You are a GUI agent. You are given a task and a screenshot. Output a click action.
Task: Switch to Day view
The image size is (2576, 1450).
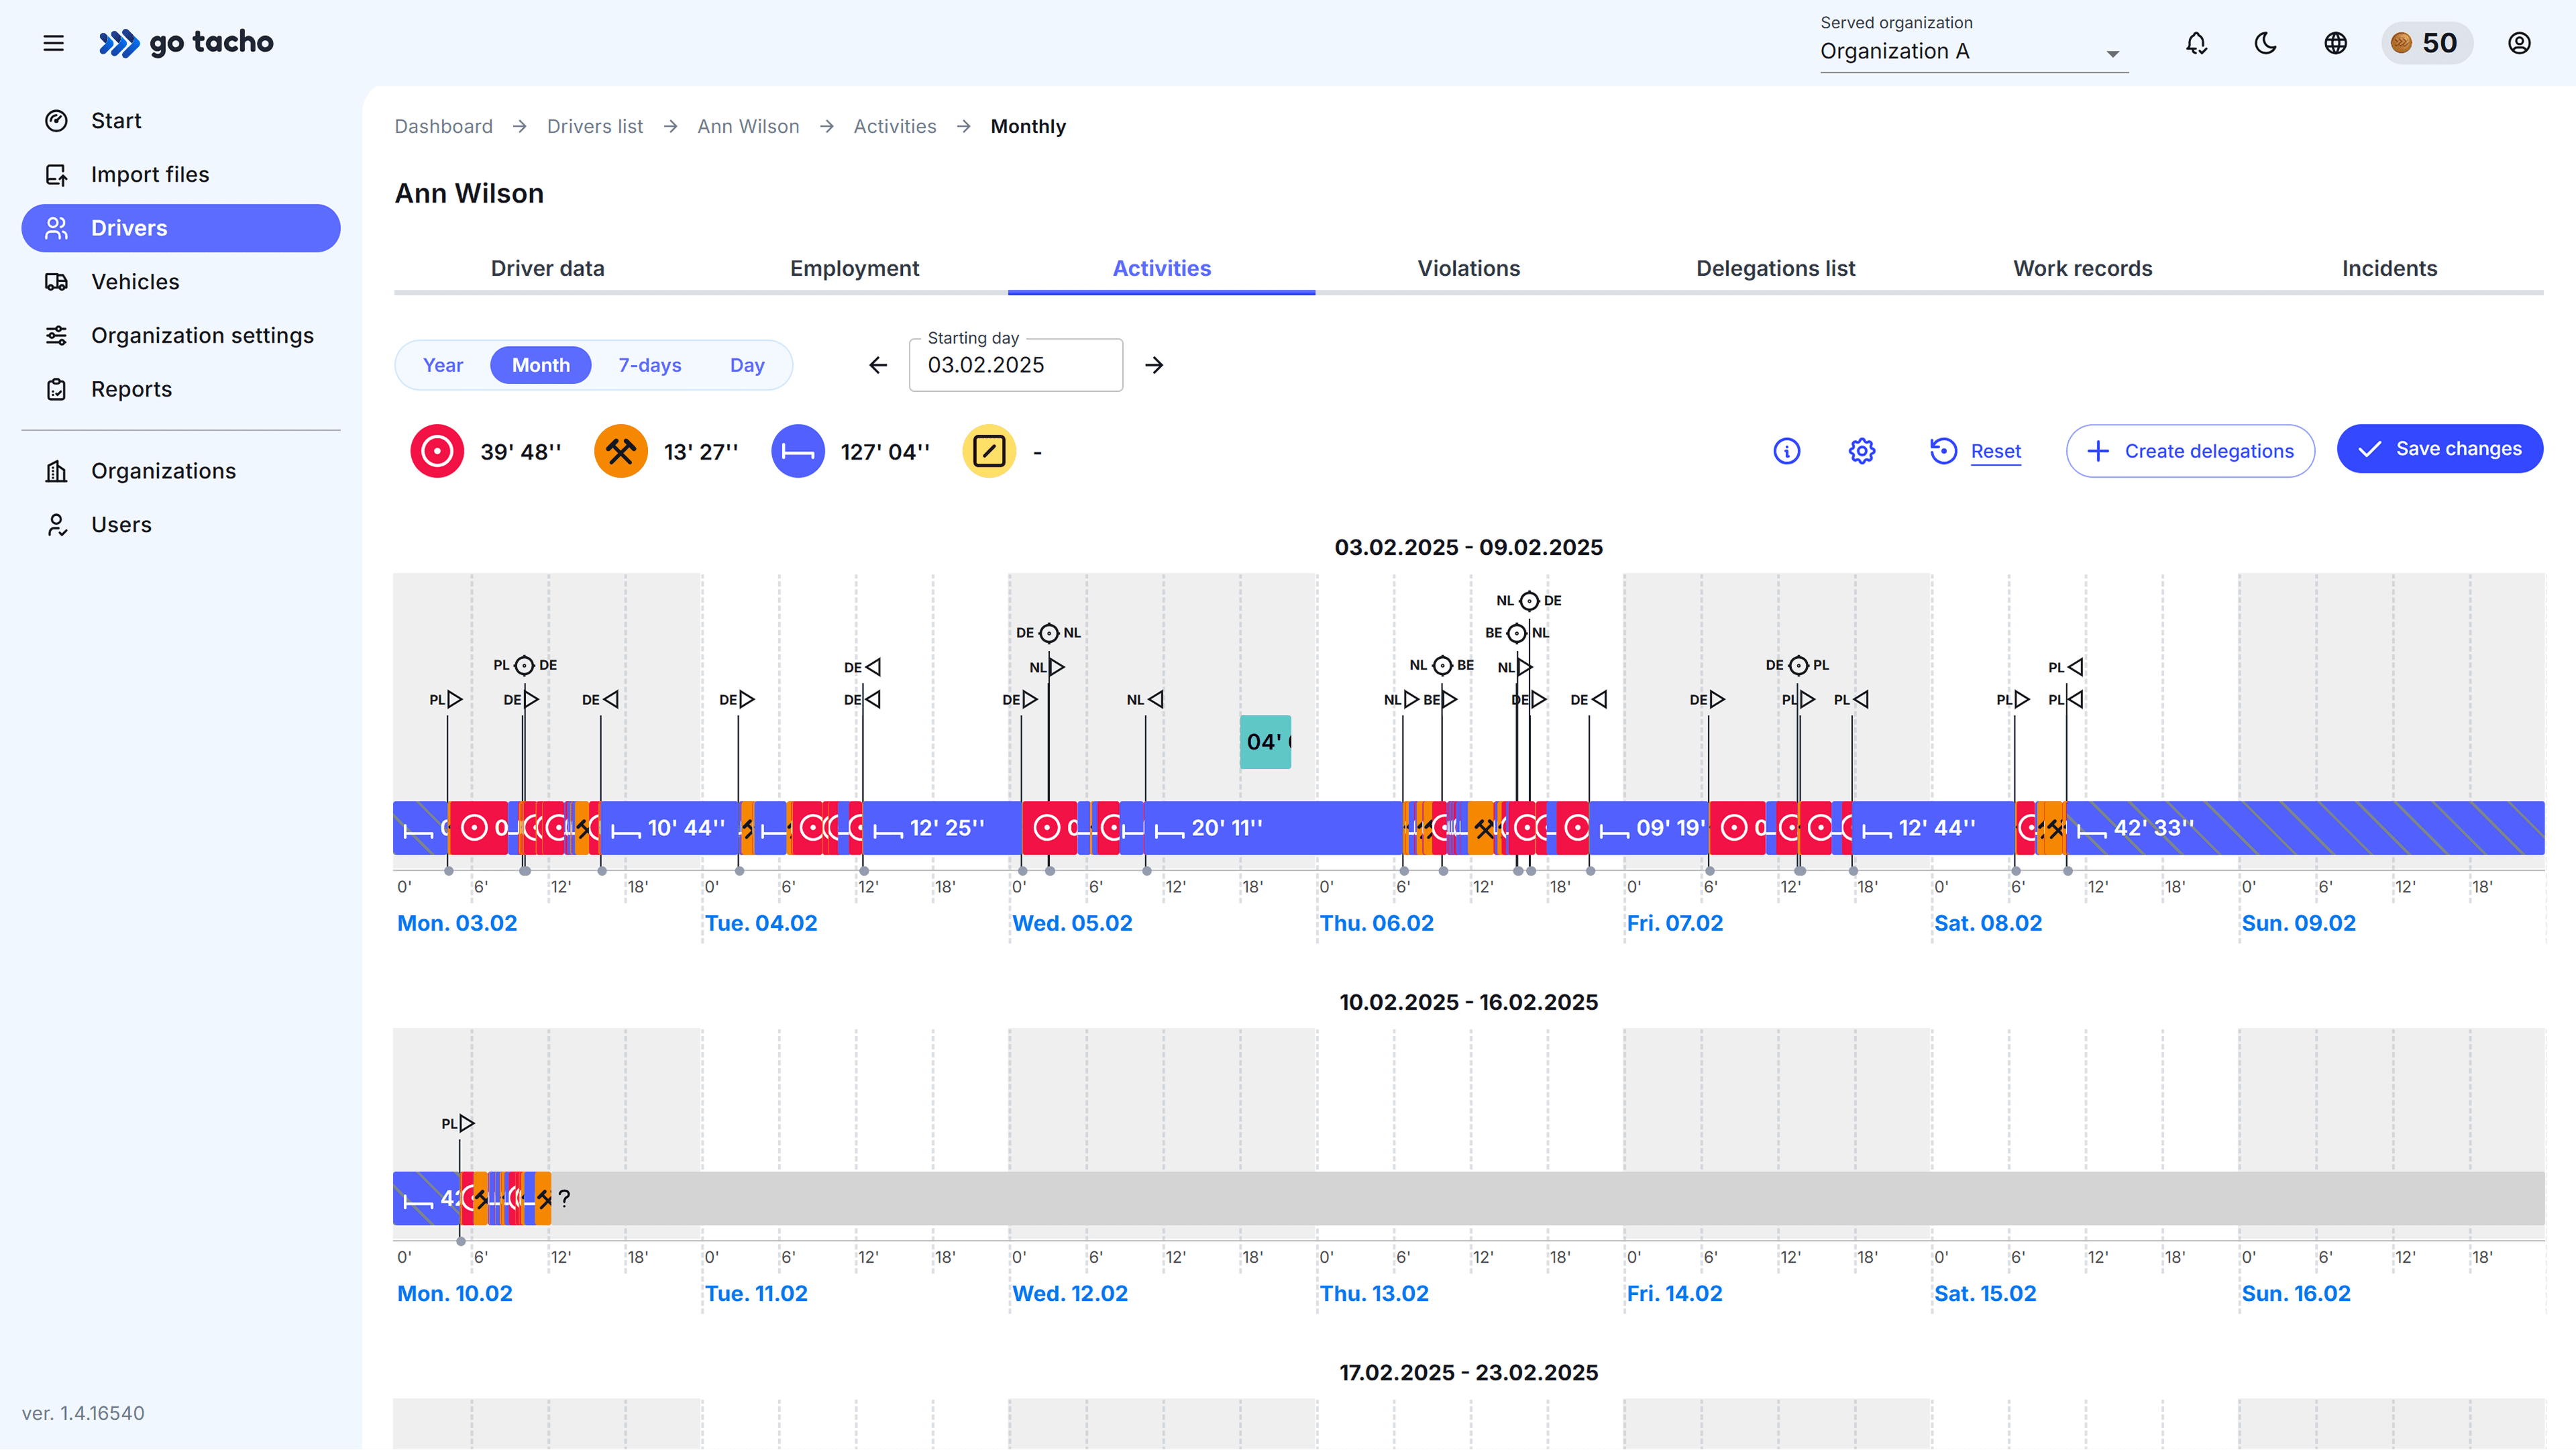(747, 365)
